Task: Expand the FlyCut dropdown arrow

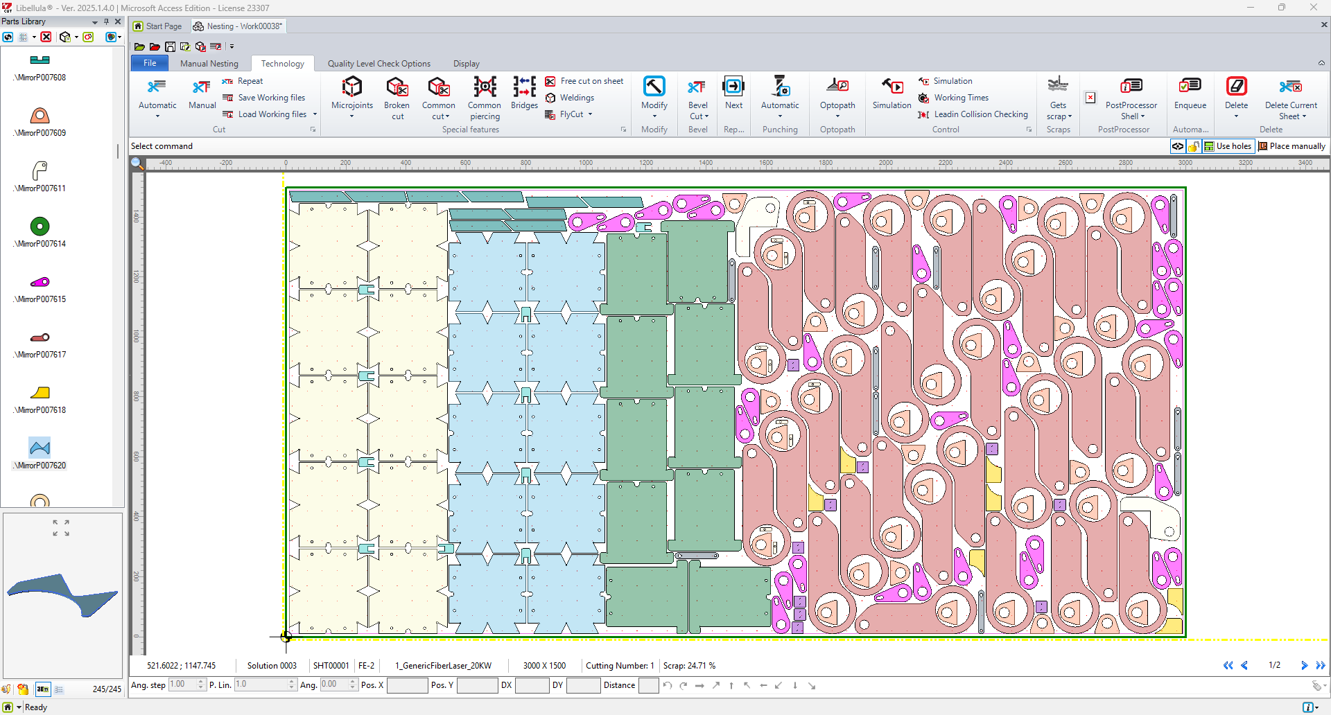Action: (x=590, y=114)
